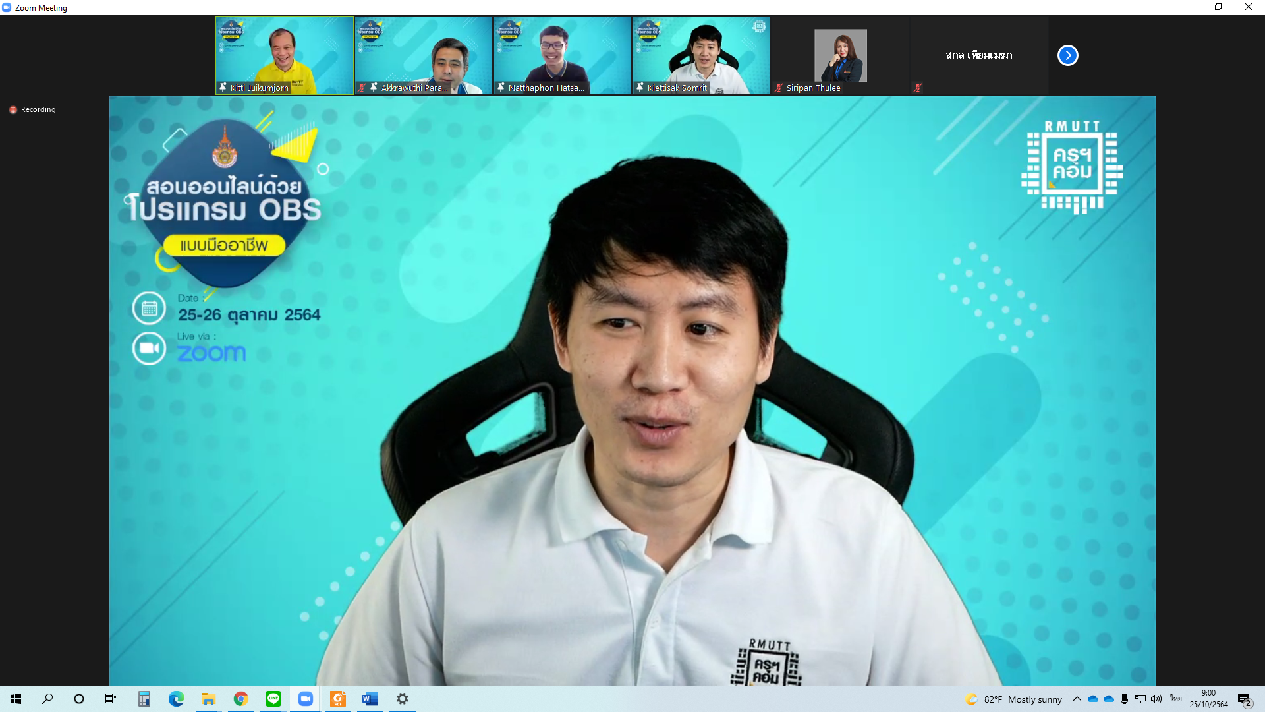The height and width of the screenshot is (712, 1265).
Task: Select the สกล เทียมเมฆา participant tile
Action: tap(979, 55)
